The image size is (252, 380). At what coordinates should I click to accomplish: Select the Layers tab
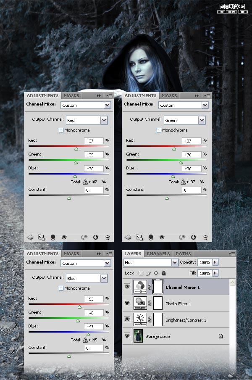[x=133, y=253]
